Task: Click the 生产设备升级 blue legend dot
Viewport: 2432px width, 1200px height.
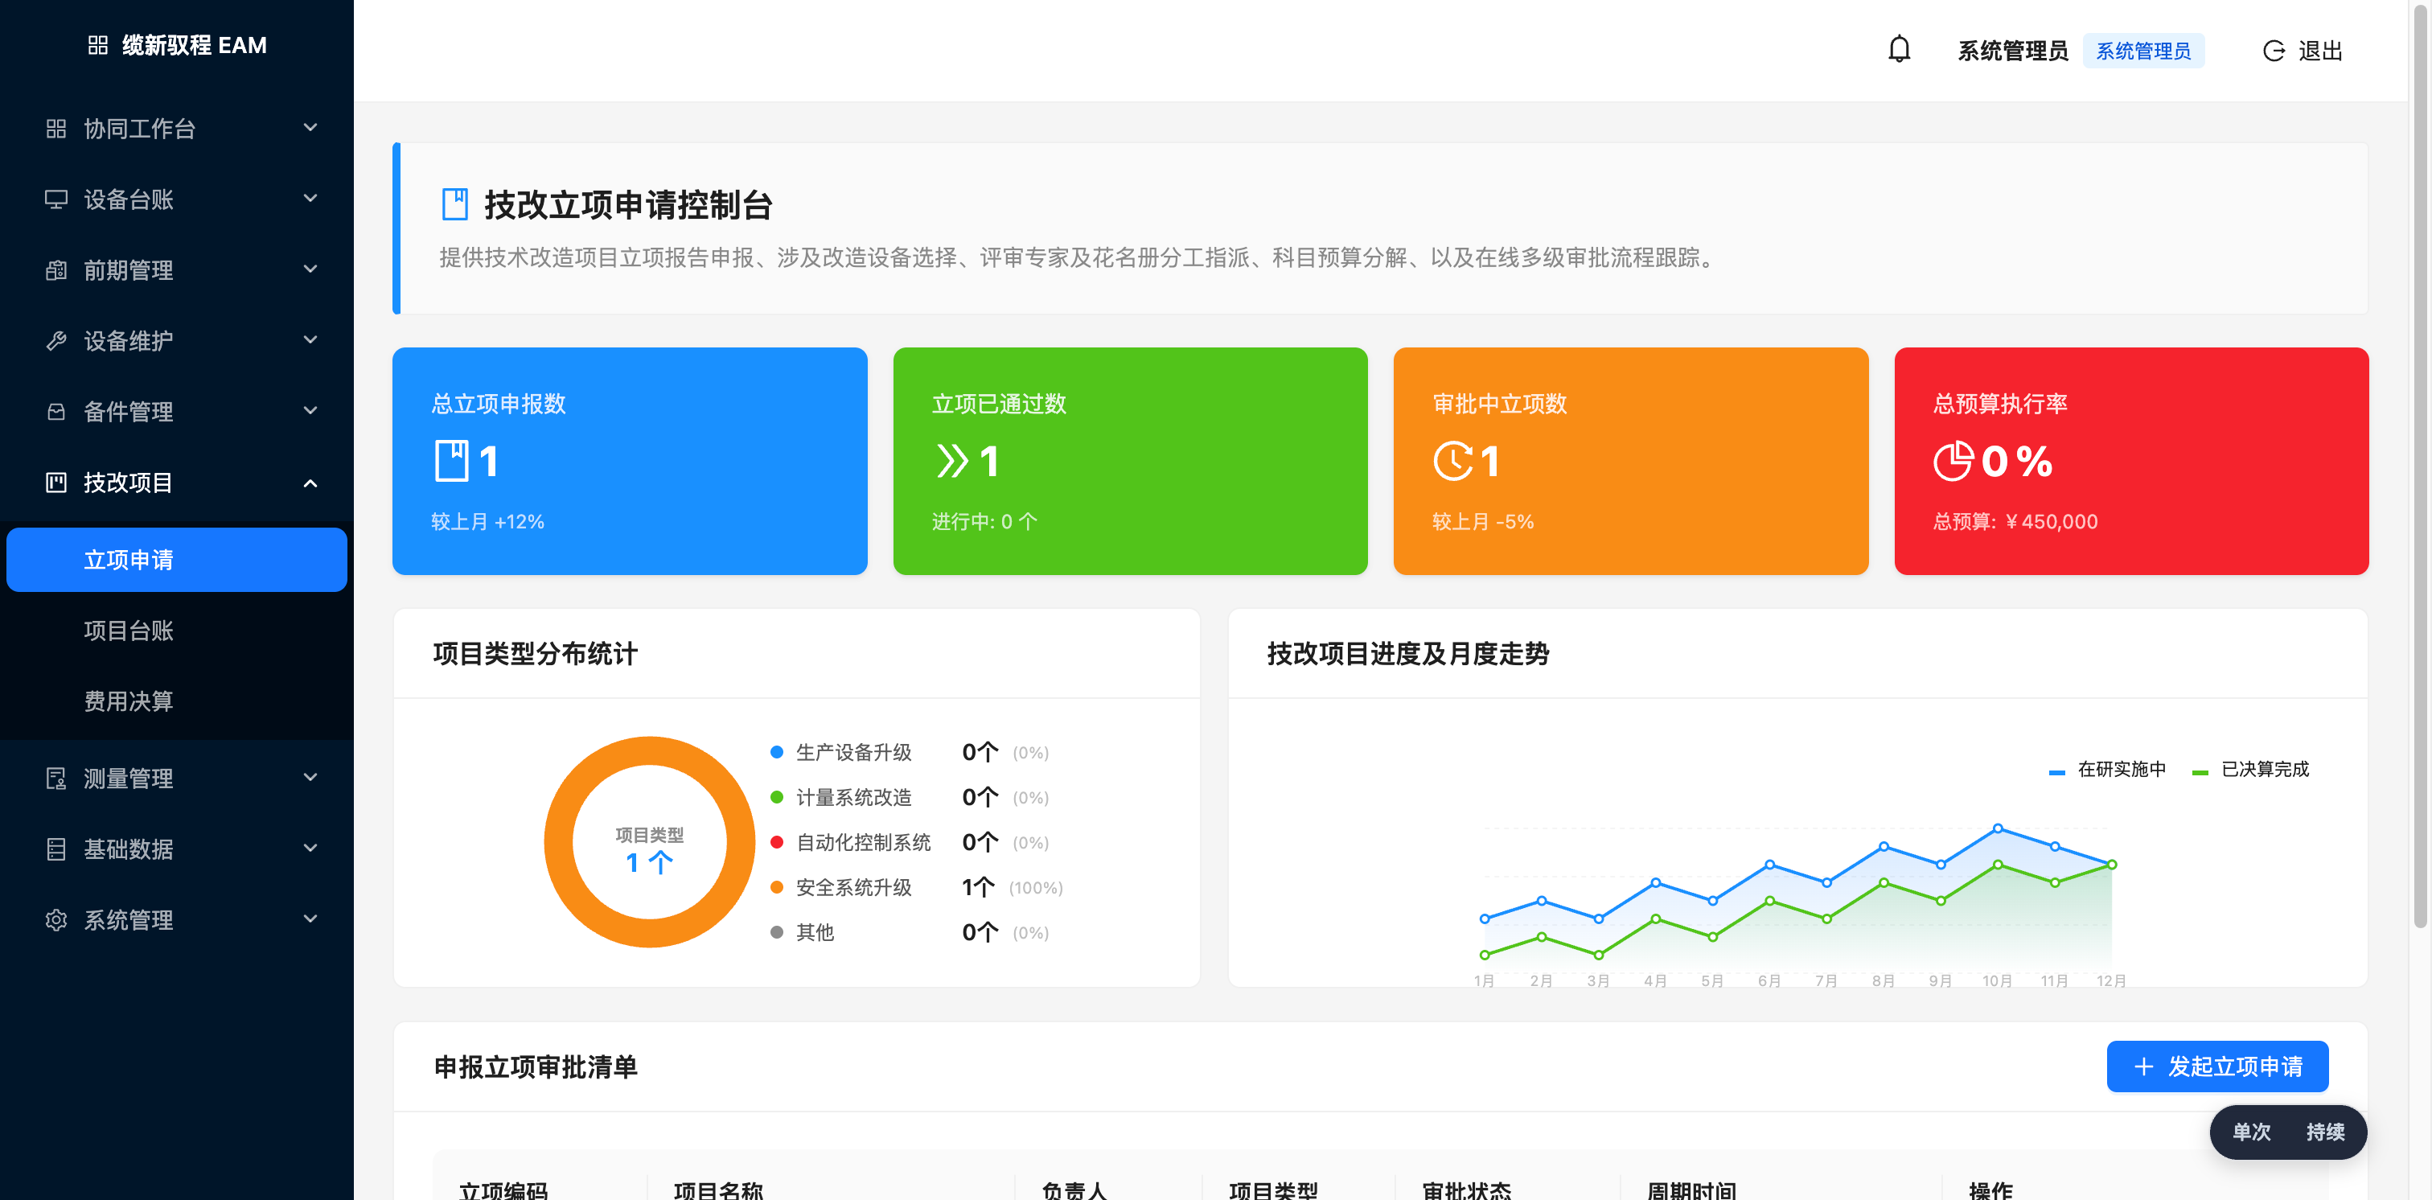Action: coord(777,753)
